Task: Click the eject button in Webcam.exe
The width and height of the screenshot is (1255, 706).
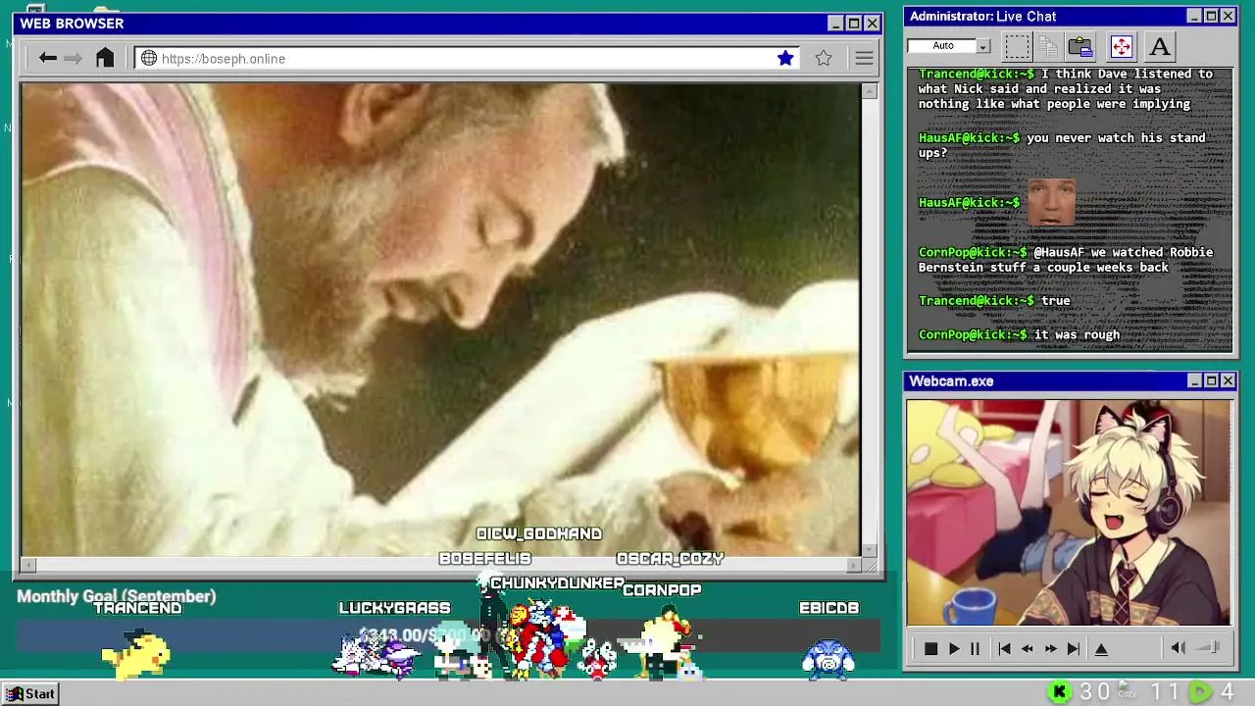Action: coord(1101,648)
